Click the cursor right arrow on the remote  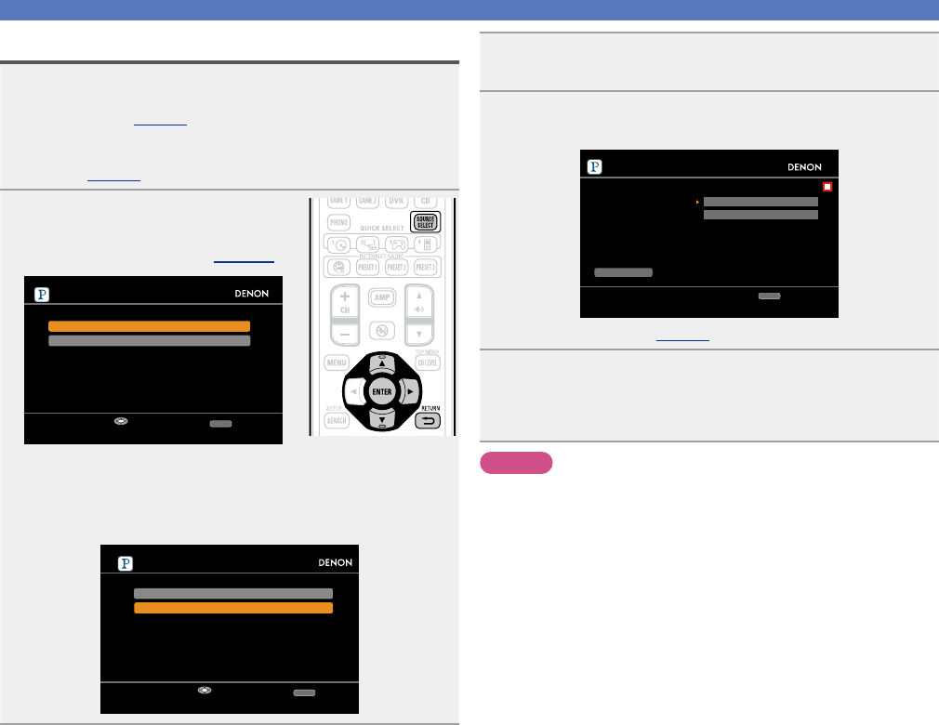coord(410,392)
